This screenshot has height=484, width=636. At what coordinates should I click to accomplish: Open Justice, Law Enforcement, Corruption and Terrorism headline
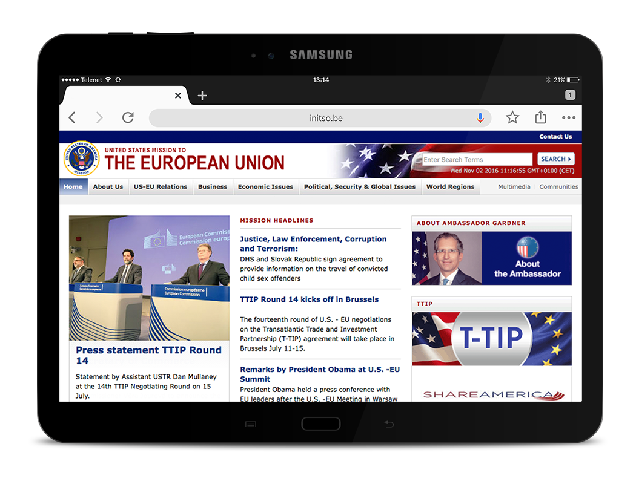pyautogui.click(x=313, y=244)
